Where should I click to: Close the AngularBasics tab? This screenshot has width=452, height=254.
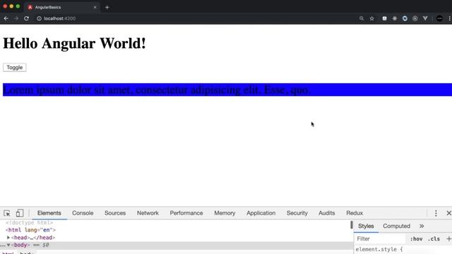coord(95,7)
